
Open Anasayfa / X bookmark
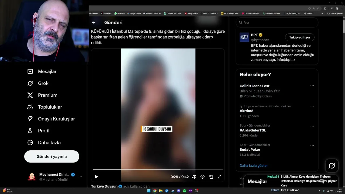tap(106, 13)
